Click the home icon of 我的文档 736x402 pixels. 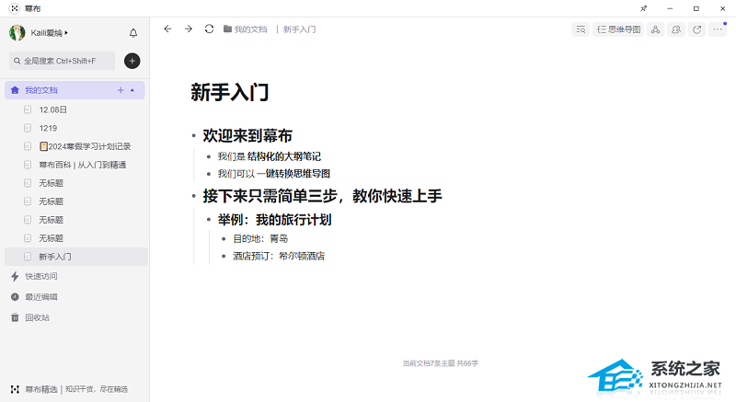tap(15, 90)
